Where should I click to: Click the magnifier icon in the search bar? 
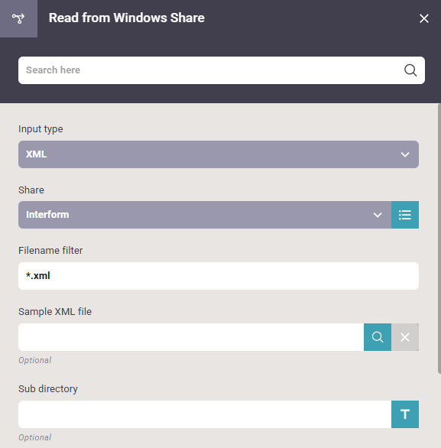point(410,70)
